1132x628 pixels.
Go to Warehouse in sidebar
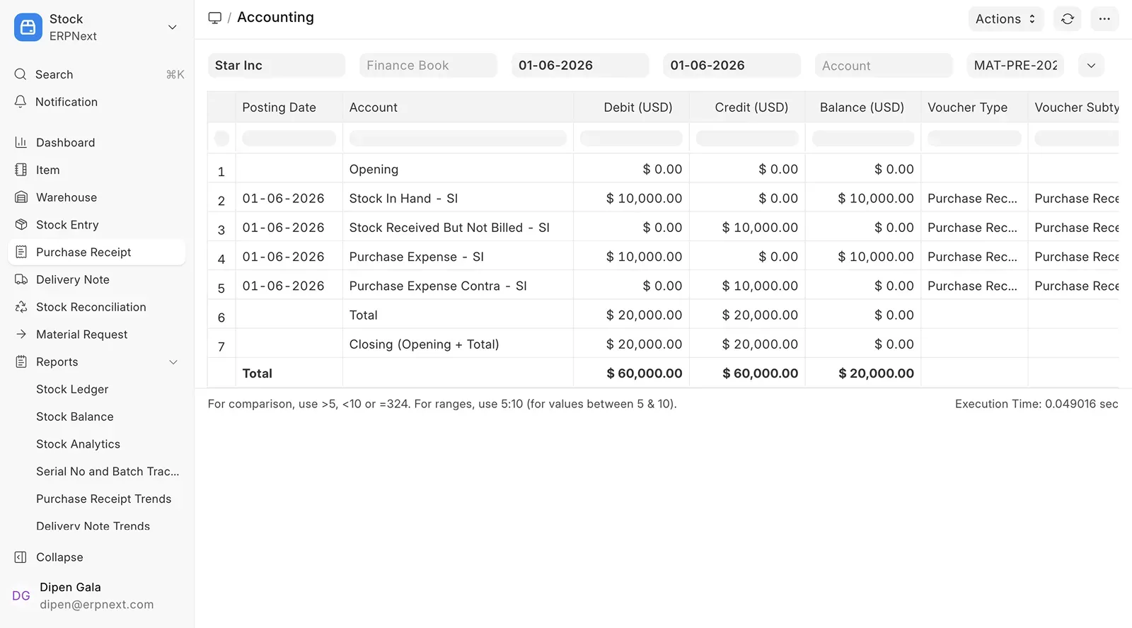pyautogui.click(x=66, y=197)
